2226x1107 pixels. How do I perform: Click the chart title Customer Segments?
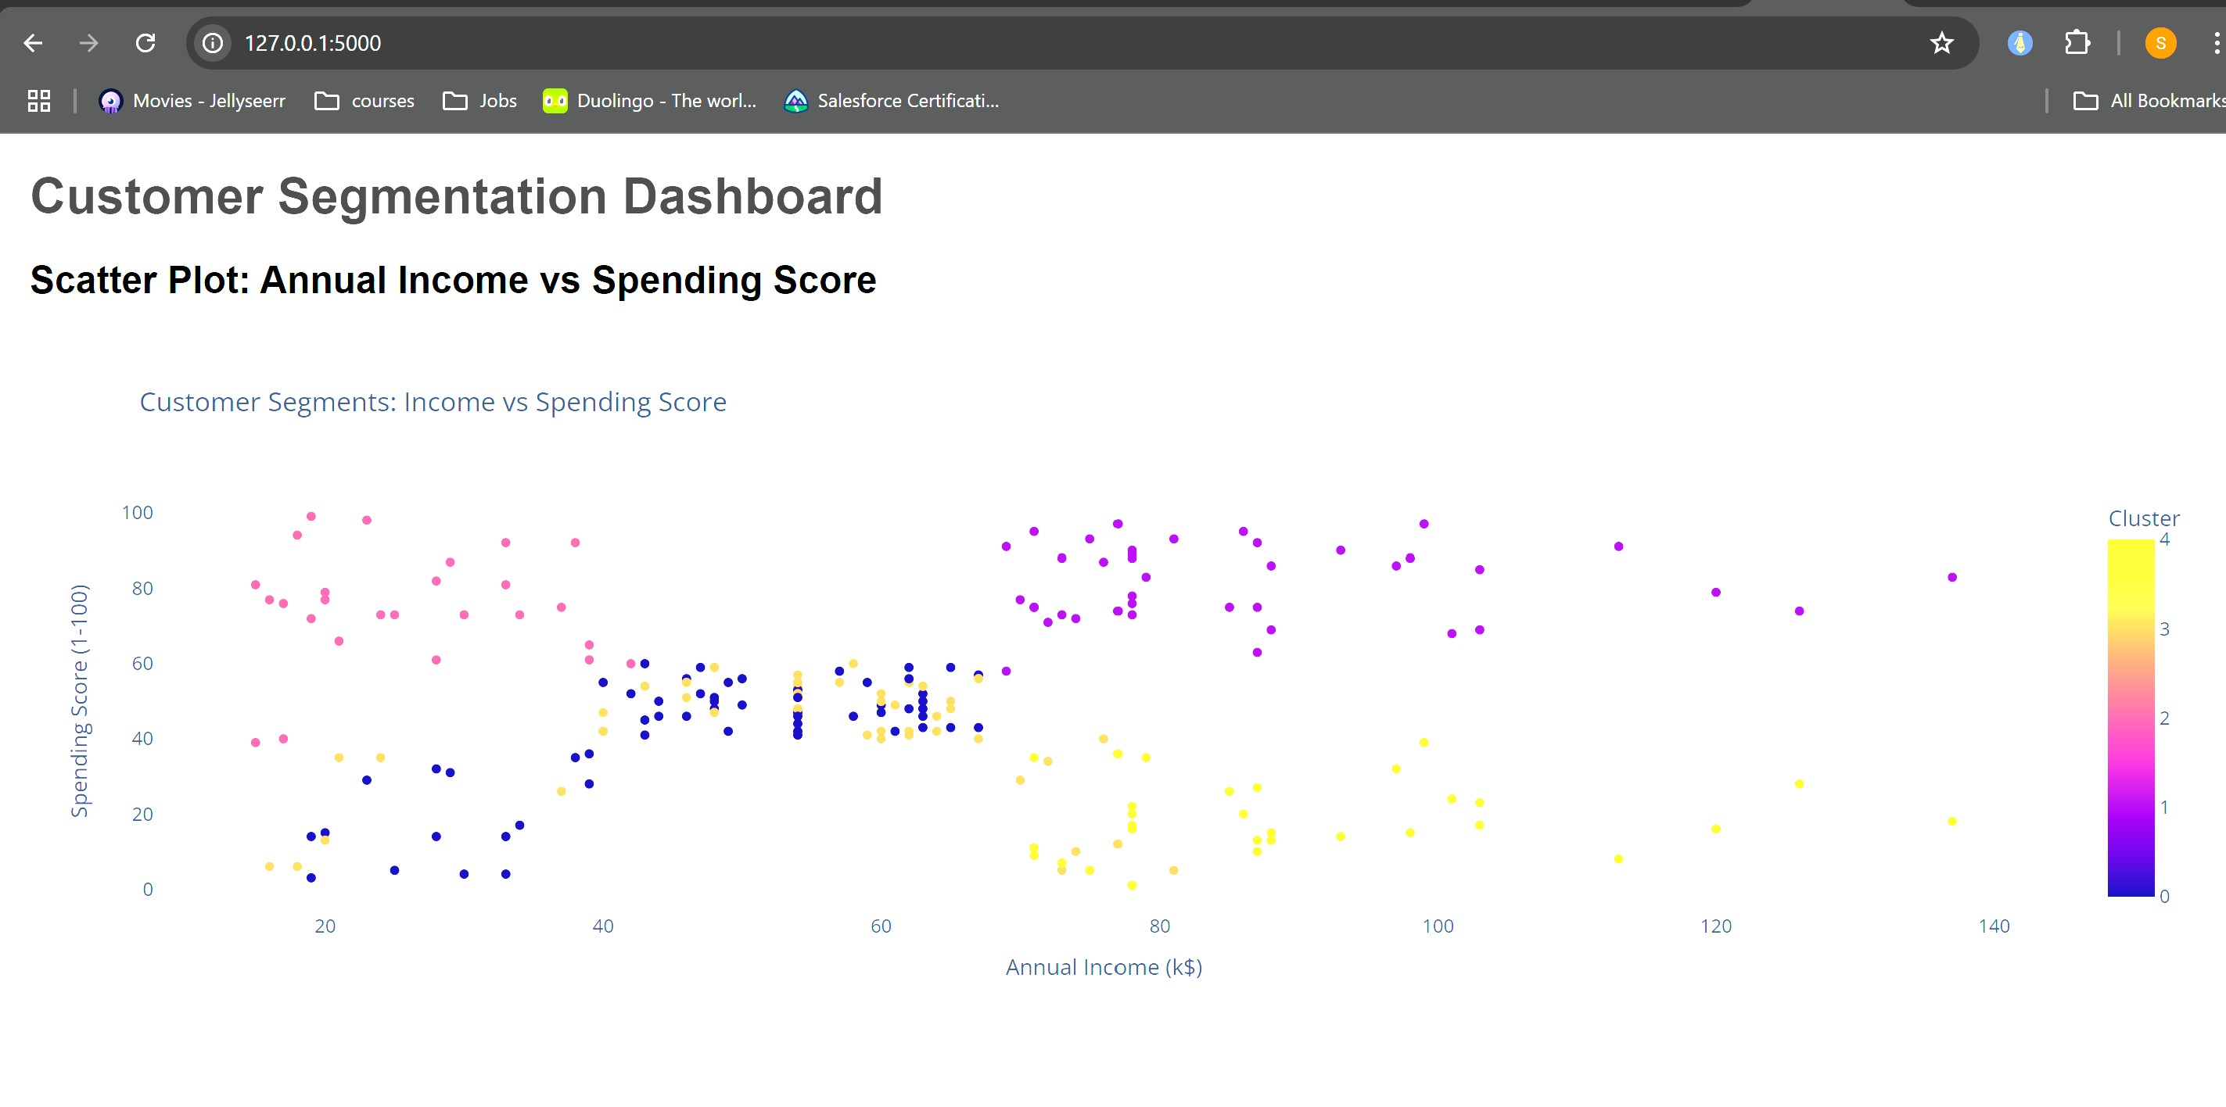tap(433, 402)
